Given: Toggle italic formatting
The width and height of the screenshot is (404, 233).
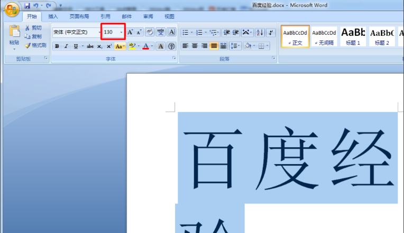Looking at the screenshot, I should [66, 46].
